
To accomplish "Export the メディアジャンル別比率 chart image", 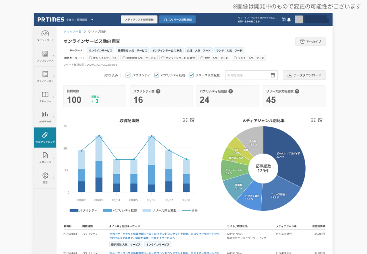I will coord(321,120).
